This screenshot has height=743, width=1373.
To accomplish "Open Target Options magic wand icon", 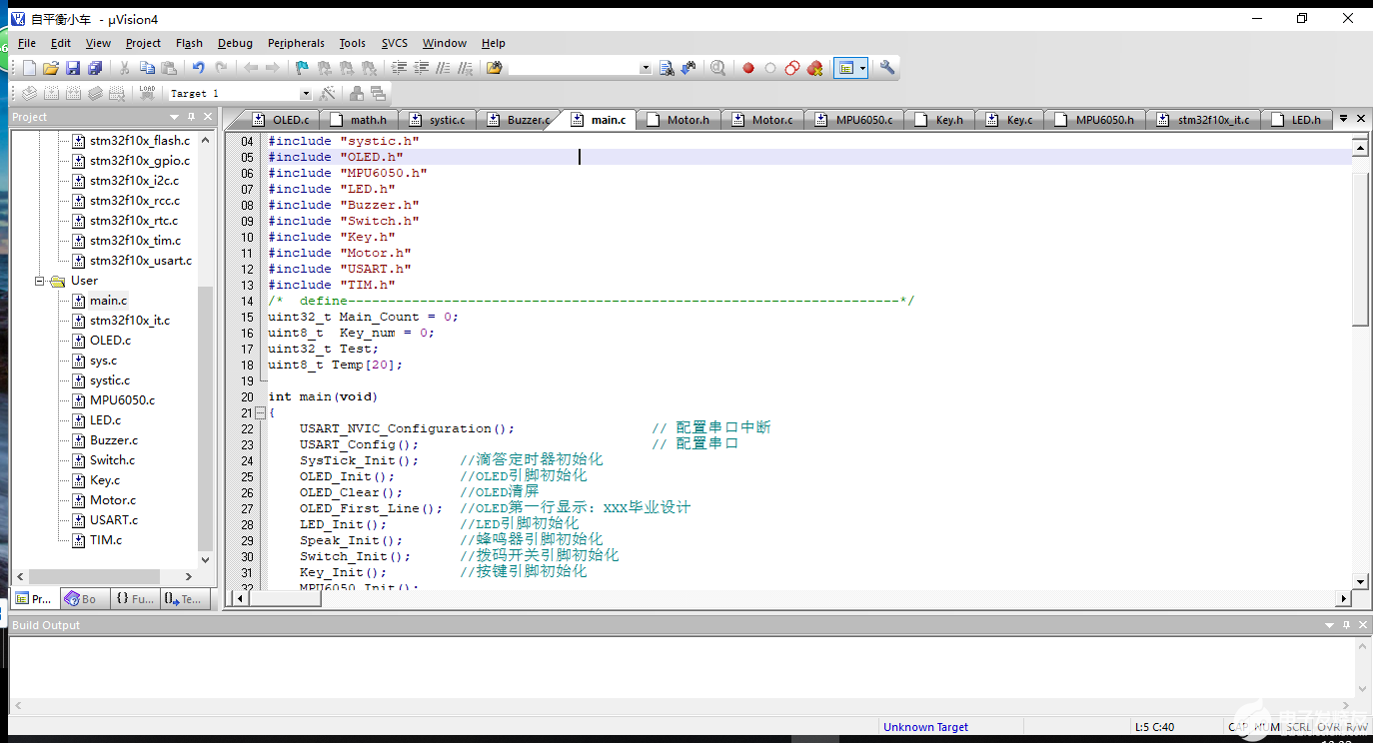I will [x=328, y=93].
